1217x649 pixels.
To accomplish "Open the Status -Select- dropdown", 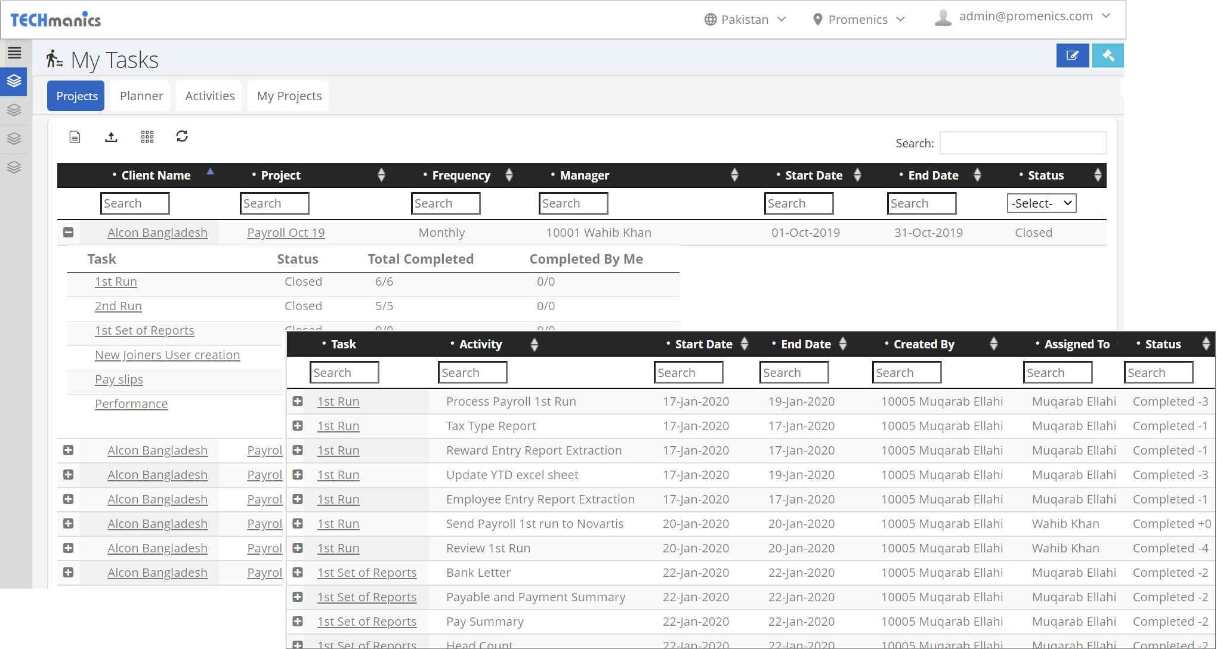I will pos(1042,203).
